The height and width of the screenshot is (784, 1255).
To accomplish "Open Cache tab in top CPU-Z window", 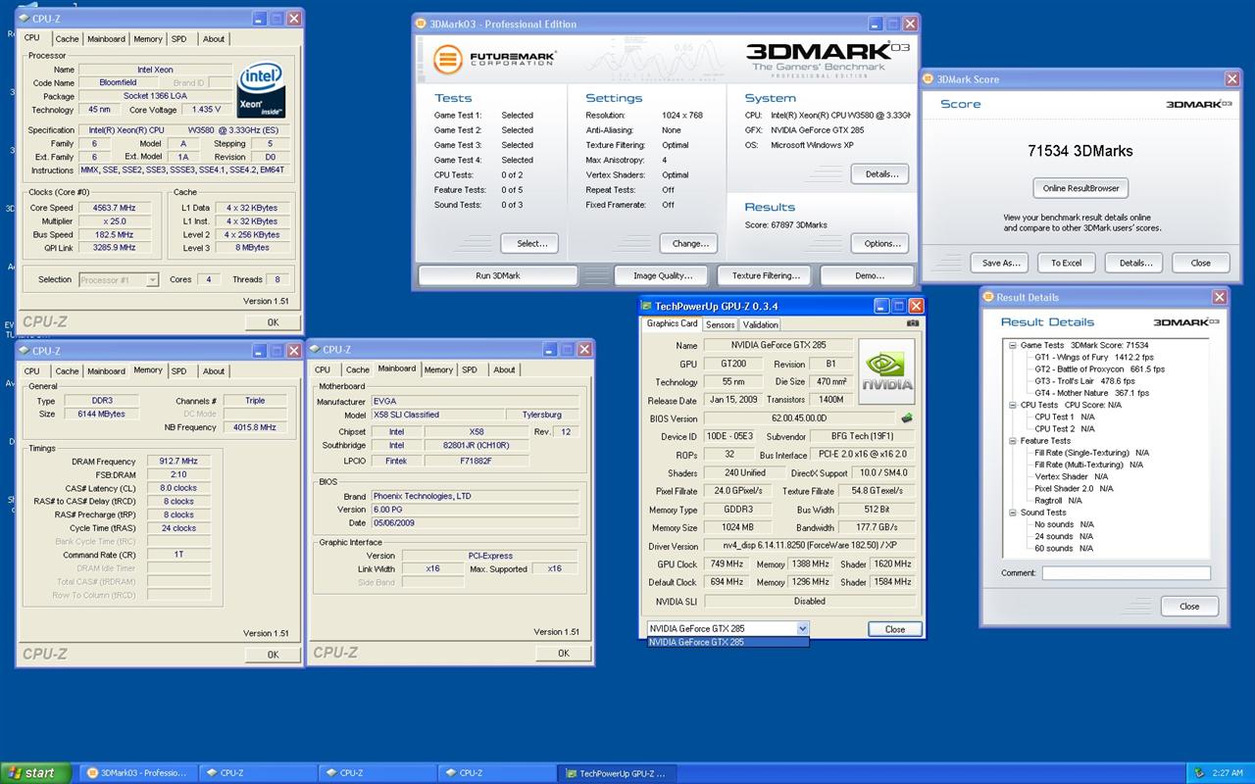I will pos(67,39).
